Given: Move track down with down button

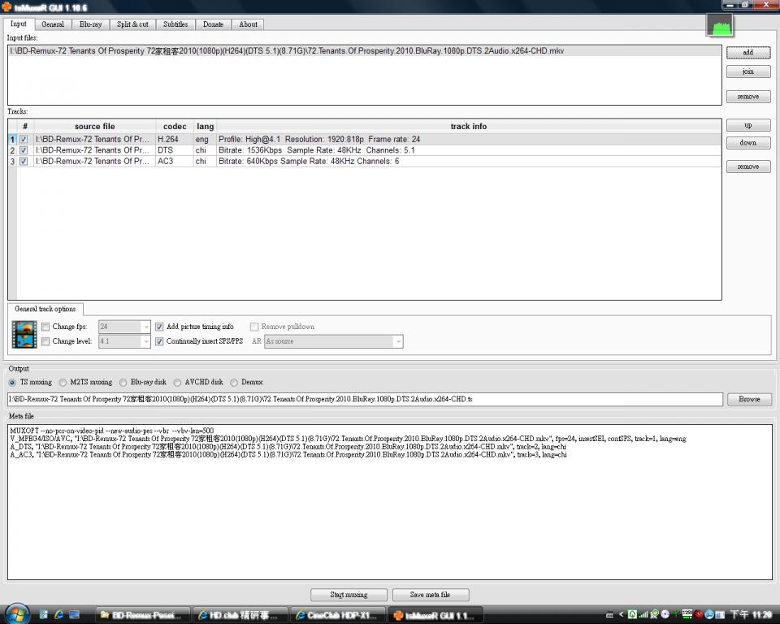Looking at the screenshot, I should (x=748, y=143).
